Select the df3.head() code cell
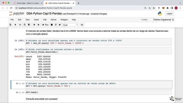The height and width of the screenshot is (103, 183). click(x=98, y=92)
